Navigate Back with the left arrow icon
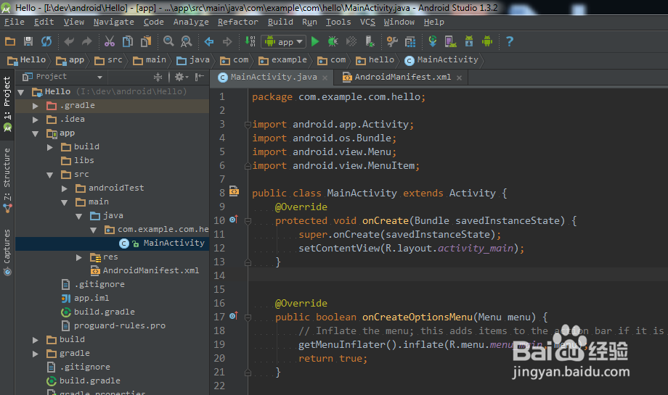The image size is (668, 395). [209, 41]
